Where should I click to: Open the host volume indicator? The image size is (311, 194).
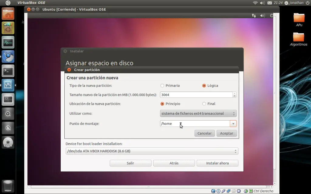tap(262, 3)
